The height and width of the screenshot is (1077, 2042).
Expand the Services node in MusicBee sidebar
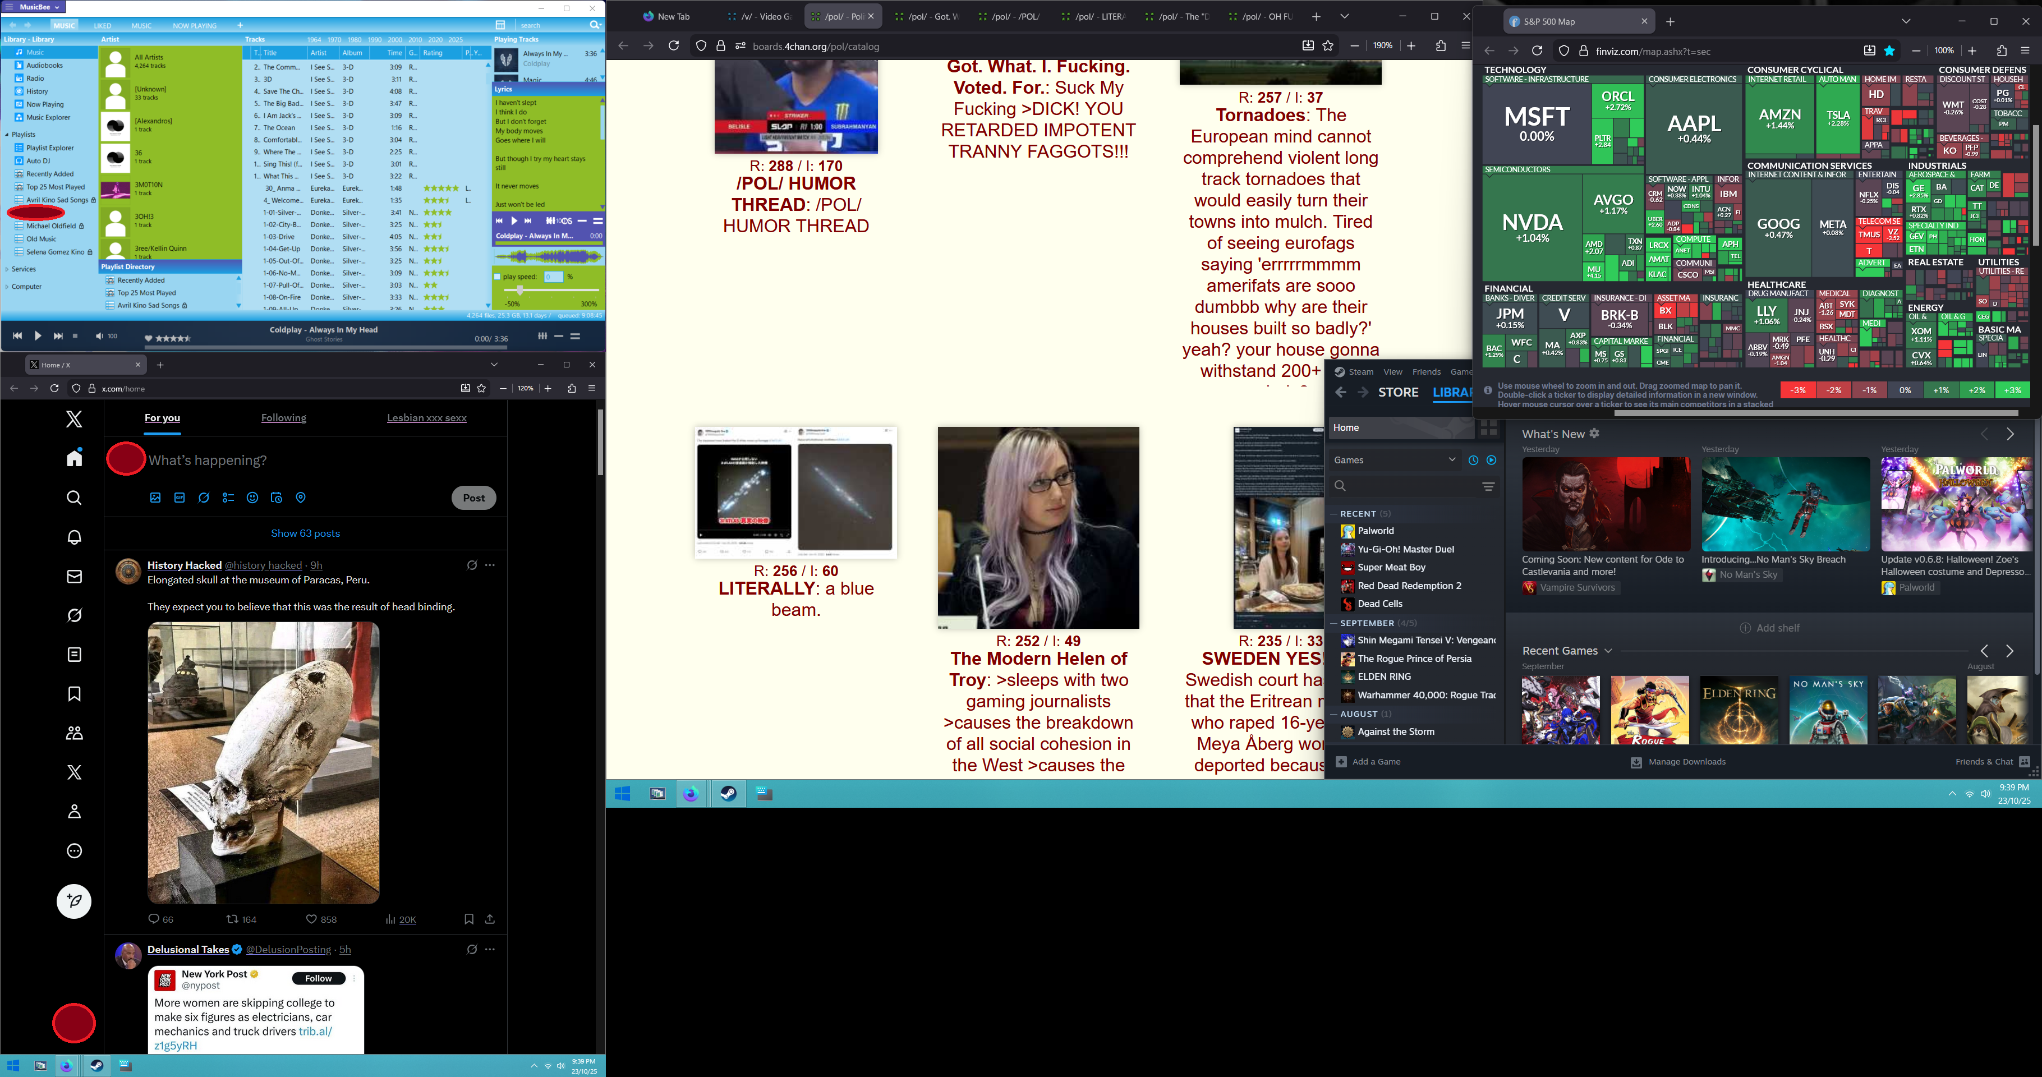pos(7,269)
